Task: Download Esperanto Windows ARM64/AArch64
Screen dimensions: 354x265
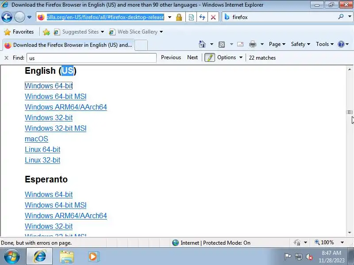Action: click(x=65, y=216)
